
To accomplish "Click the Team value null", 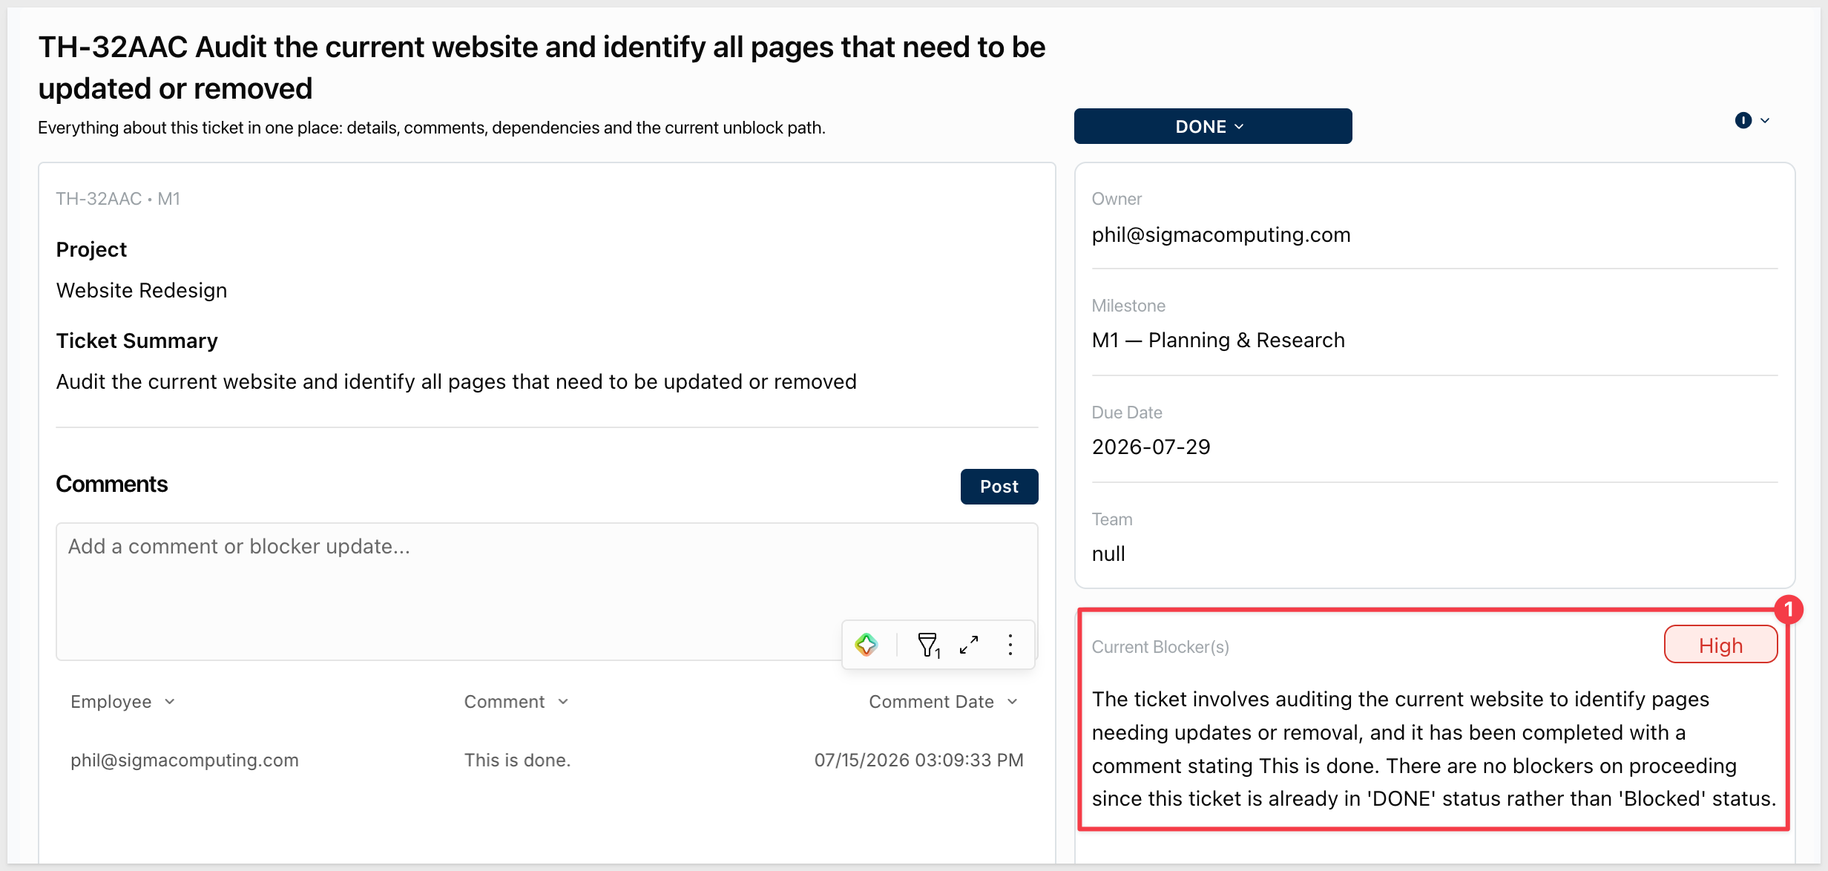I will pos(1108,553).
